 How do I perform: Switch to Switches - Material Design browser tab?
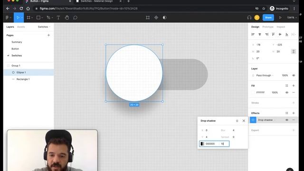tap(96, 1)
